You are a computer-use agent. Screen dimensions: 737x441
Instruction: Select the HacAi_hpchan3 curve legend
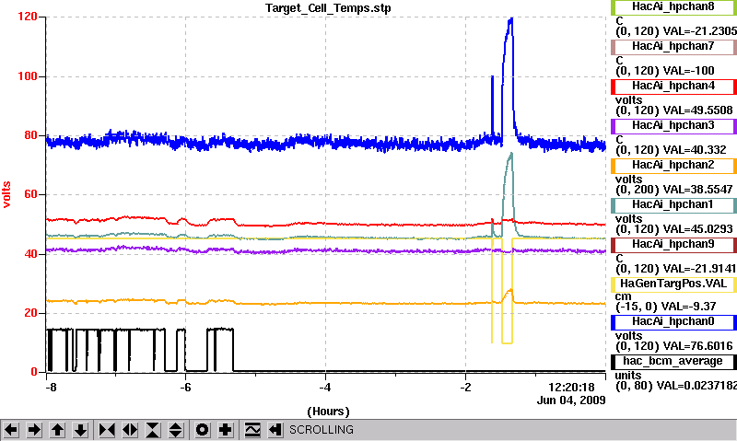pyautogui.click(x=673, y=126)
